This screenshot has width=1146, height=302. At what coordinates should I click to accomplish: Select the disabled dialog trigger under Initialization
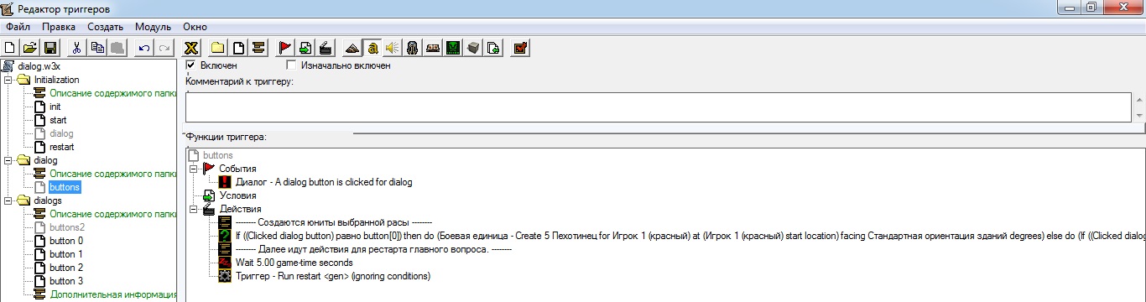click(61, 133)
